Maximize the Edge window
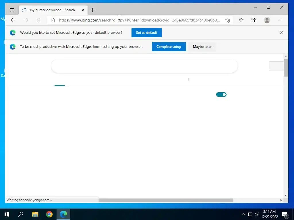This screenshot has height=220, width=294. (268, 7)
